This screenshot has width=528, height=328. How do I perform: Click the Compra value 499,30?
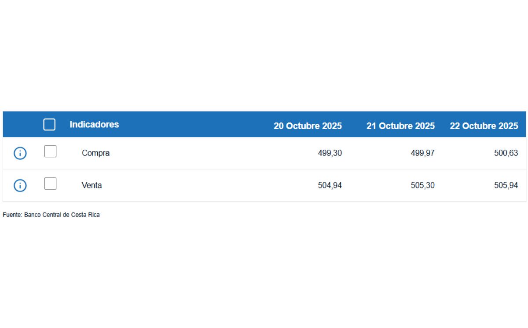(x=330, y=153)
